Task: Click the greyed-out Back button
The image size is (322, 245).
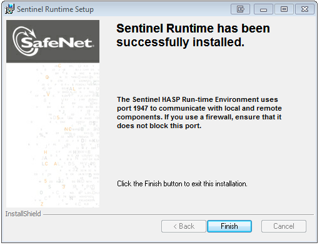Action: (184, 226)
